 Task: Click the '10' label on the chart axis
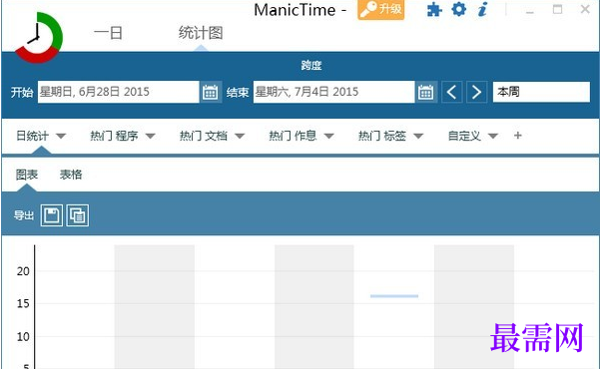pos(23,337)
